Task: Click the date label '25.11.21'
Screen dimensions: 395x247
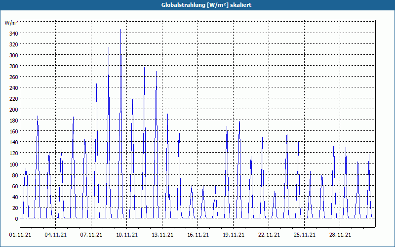Action: click(x=304, y=235)
